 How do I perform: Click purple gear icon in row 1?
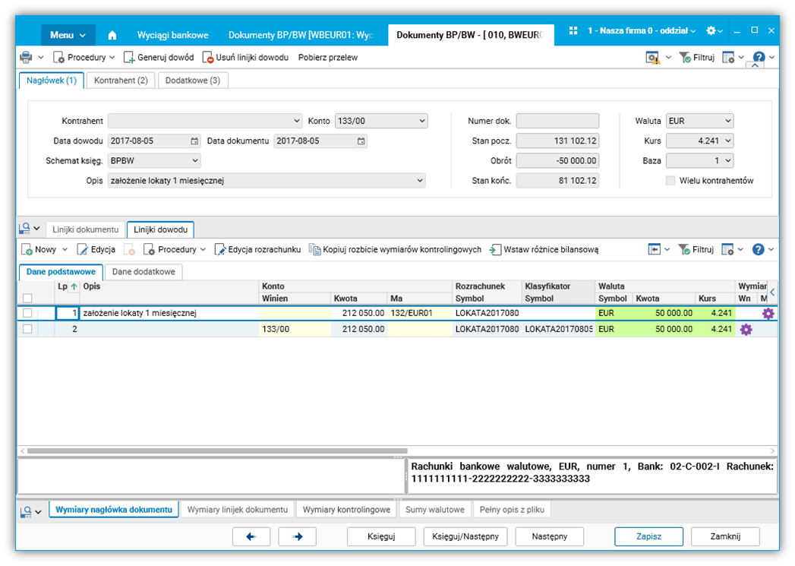click(768, 313)
